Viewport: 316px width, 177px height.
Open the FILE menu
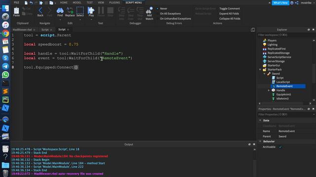click(16, 2)
